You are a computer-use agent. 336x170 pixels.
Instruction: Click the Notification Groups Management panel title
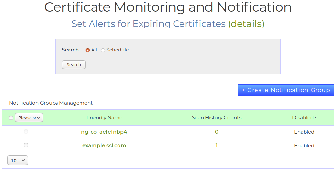51,103
